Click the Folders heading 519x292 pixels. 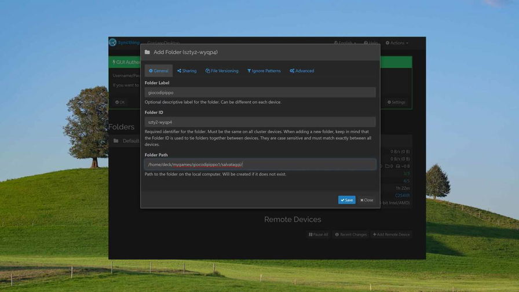(x=121, y=127)
